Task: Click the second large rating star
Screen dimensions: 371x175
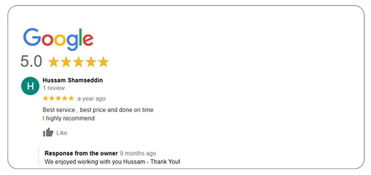Action: tap(66, 62)
